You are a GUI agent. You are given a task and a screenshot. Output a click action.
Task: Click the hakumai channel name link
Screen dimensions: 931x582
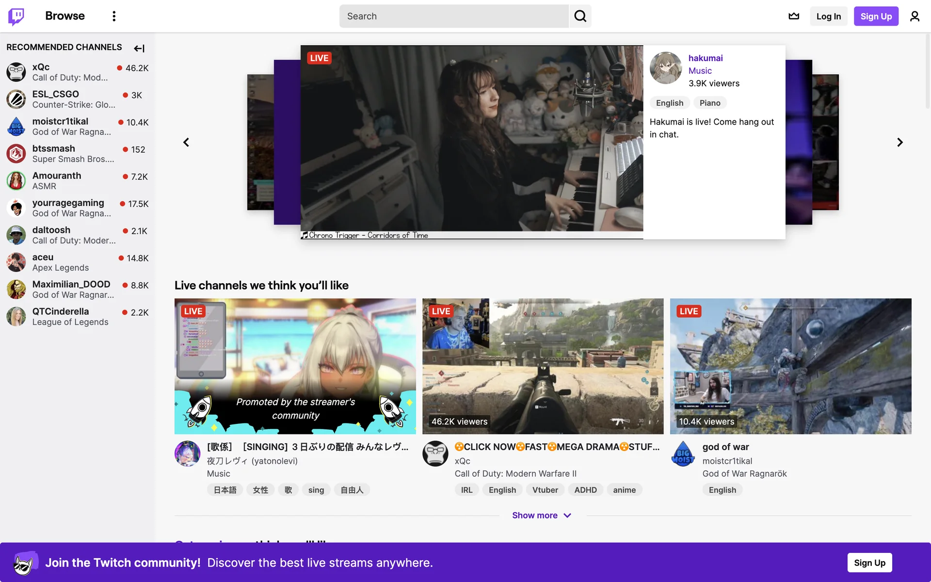(705, 58)
